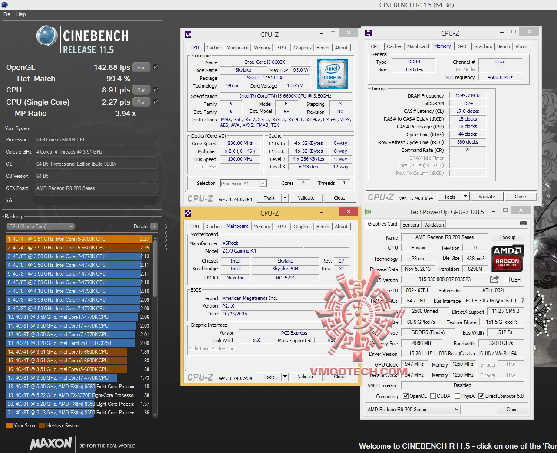Enable the UEFI checkbox in GPU-Z
Image resolution: width=557 pixels, height=453 pixels.
pyautogui.click(x=507, y=280)
